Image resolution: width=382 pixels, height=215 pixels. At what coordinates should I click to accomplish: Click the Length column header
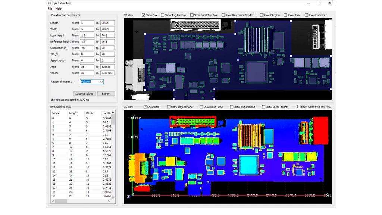73,113
